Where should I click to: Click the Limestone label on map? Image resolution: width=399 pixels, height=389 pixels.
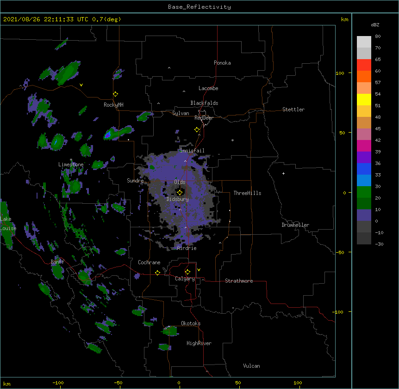pyautogui.click(x=71, y=164)
